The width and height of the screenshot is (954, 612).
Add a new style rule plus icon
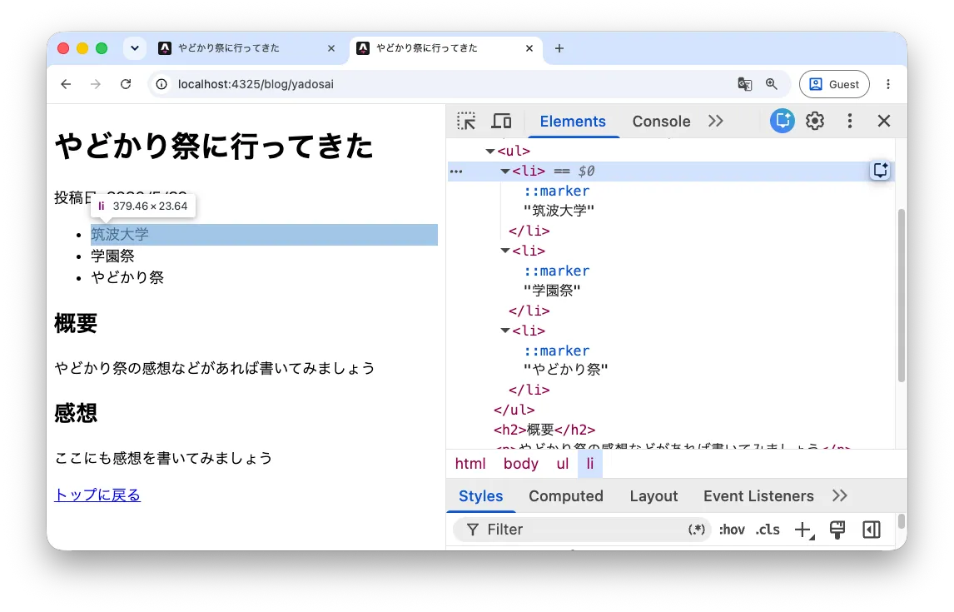tap(803, 530)
